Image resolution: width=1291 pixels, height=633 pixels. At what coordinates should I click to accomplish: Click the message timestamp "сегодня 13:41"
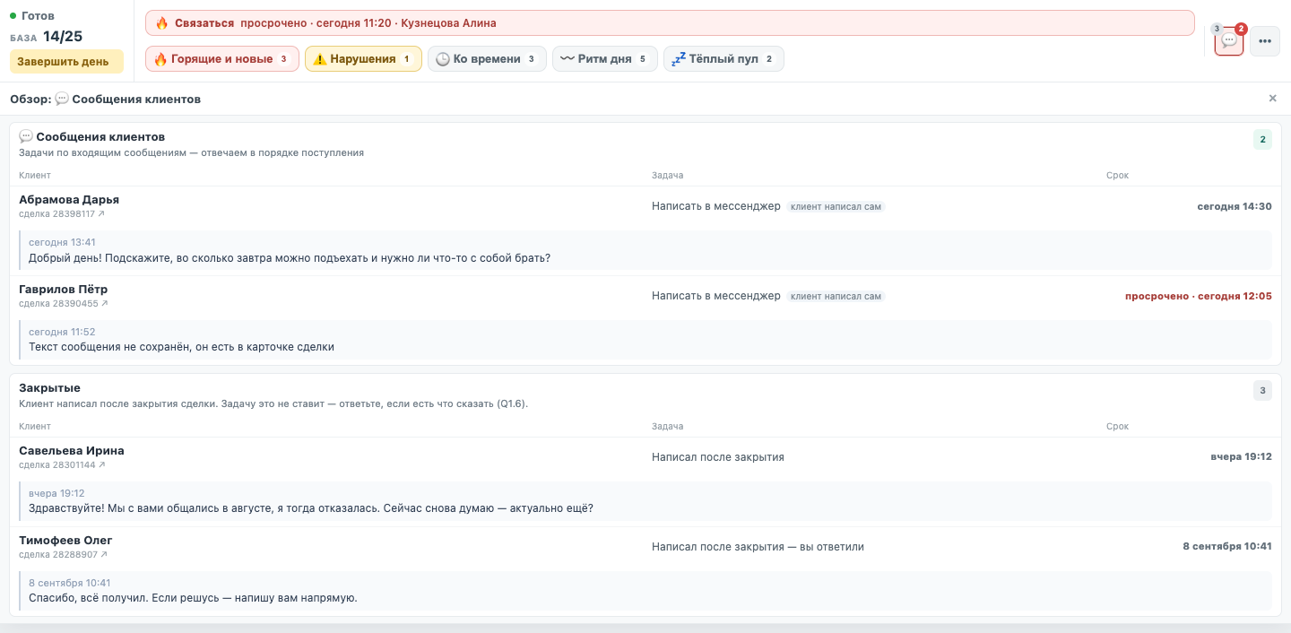click(x=62, y=242)
